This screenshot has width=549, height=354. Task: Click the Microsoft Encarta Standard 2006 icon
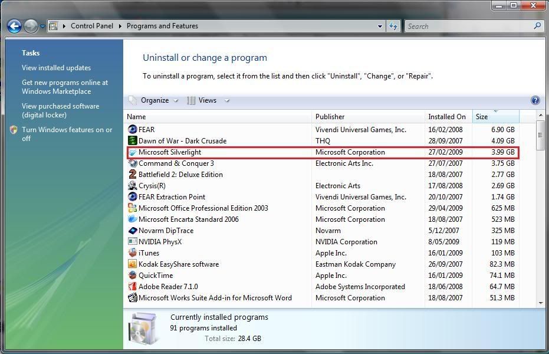[x=132, y=219]
